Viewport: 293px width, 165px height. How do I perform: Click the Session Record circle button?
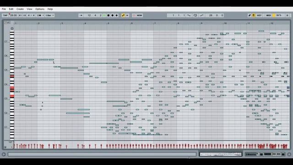pos(134,15)
